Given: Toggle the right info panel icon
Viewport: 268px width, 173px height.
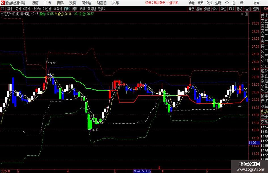Looking at the screenshot, I should pyautogui.click(x=246, y=14).
